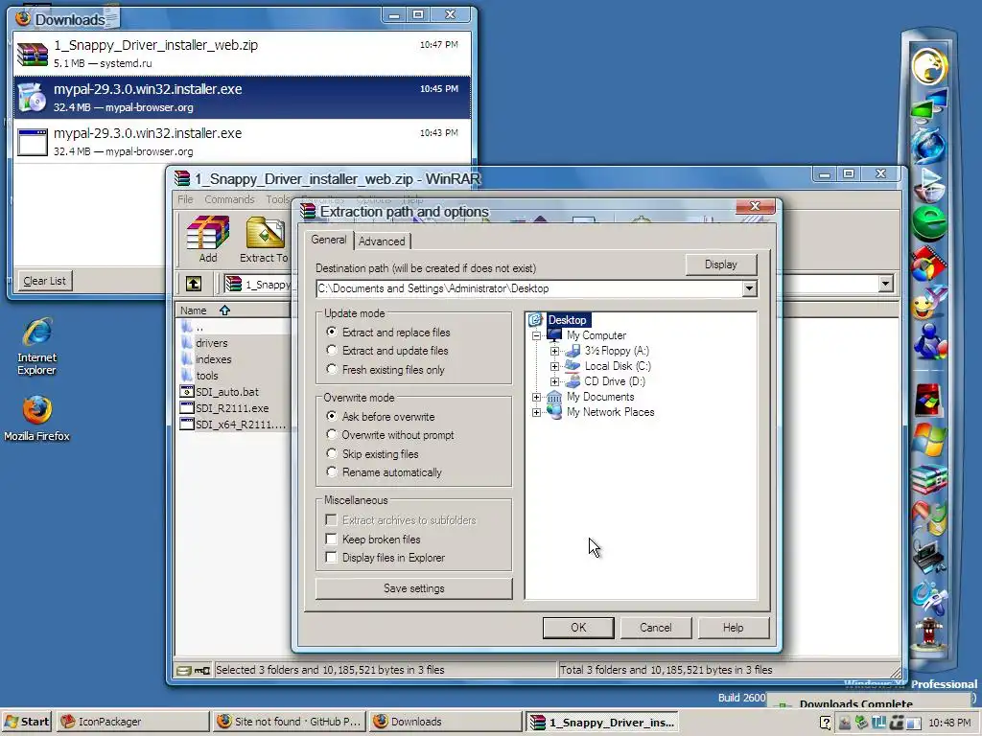
Task: Expand CD Drive (D:) tree node
Action: [x=554, y=381]
